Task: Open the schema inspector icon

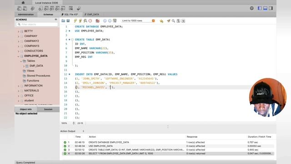Action: click(33, 8)
